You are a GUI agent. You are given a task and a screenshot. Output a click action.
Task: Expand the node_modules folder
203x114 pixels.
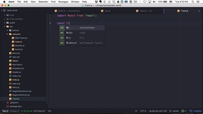(5, 19)
